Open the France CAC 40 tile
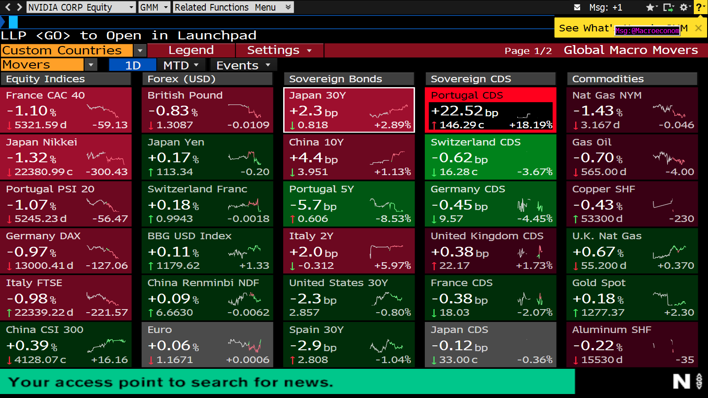Image resolution: width=708 pixels, height=398 pixels. (x=65, y=110)
